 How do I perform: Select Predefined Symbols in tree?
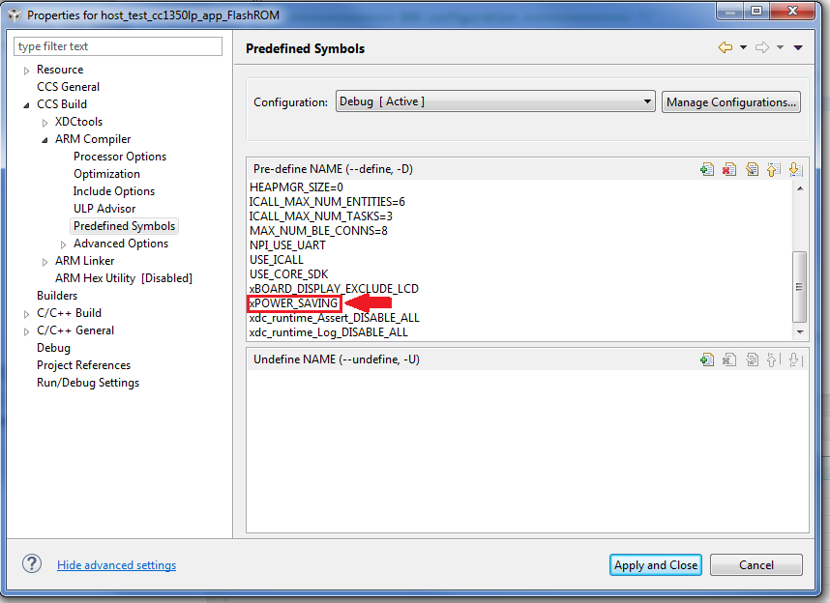click(124, 226)
